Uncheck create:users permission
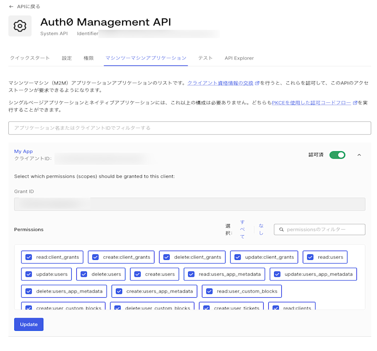The height and width of the screenshot is (351, 377). pos(138,274)
